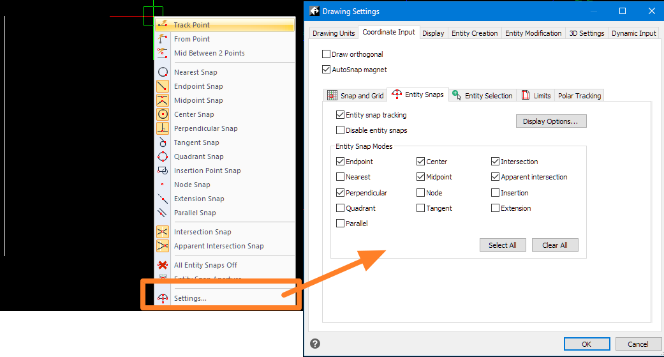Click the Quadrant Snap icon

163,156
